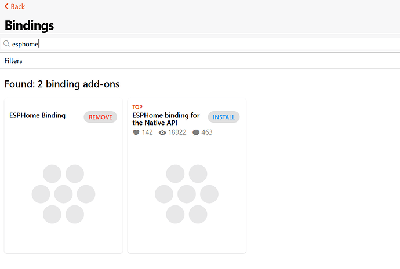Image resolution: width=400 pixels, height=269 pixels.
Task: Open ESPHome binding for the Native API title
Action: coord(166,119)
